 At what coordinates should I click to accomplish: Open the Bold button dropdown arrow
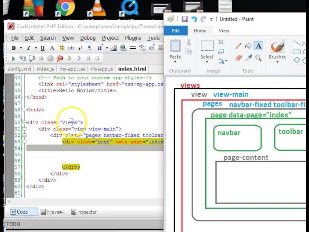click(x=21, y=48)
